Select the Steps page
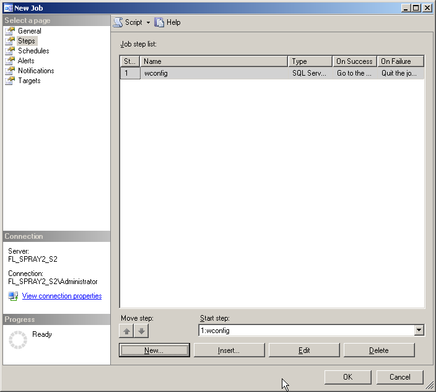This screenshot has height=392, width=436. pos(26,41)
